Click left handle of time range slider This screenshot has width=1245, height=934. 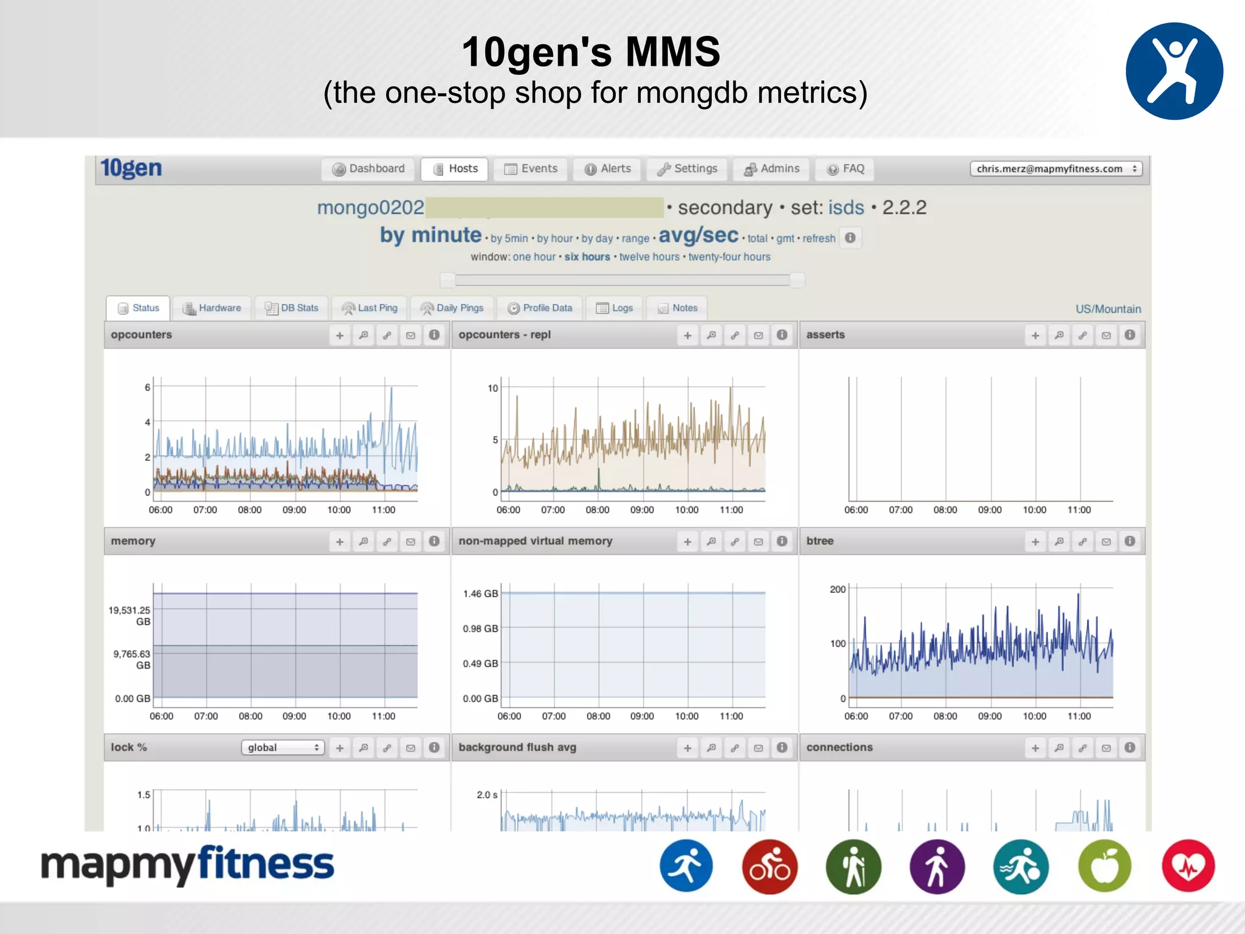point(448,280)
